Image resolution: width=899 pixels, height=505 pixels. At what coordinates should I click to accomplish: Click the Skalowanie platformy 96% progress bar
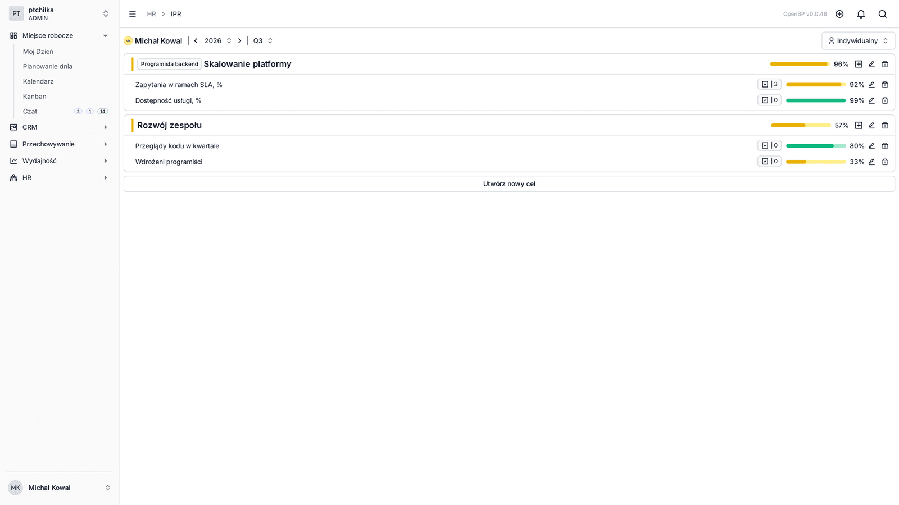point(800,64)
